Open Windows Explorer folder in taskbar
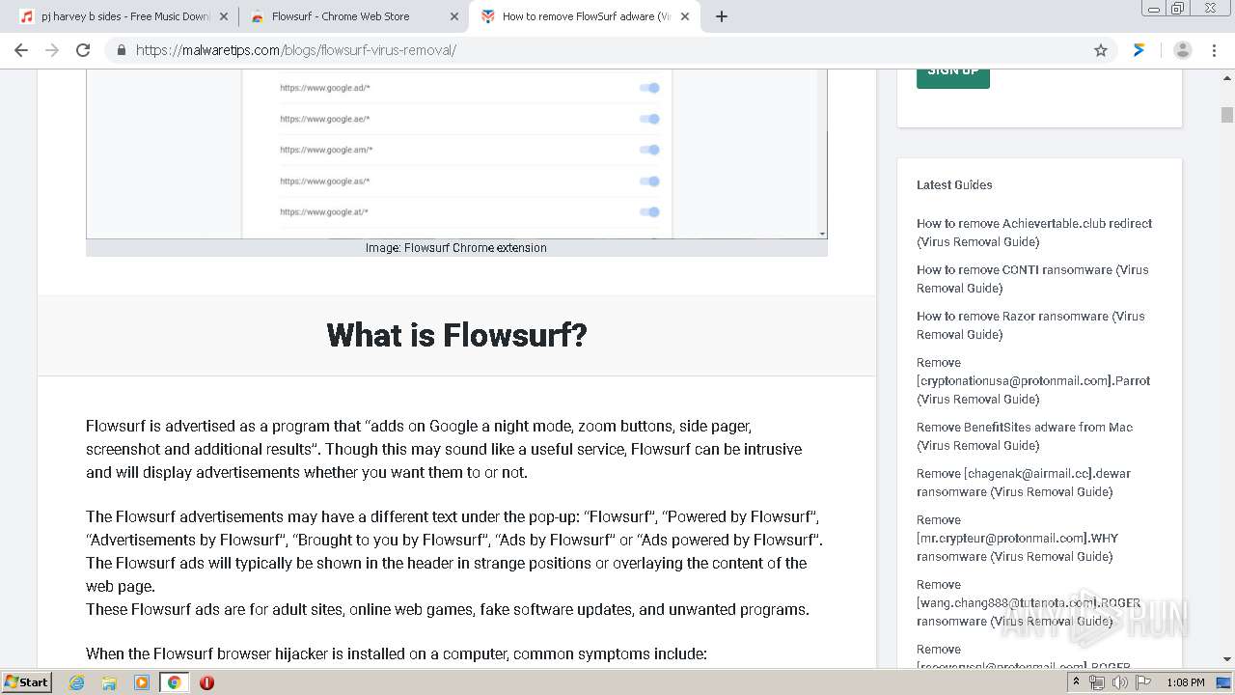Viewport: 1235px width, 695px height. pyautogui.click(x=109, y=682)
